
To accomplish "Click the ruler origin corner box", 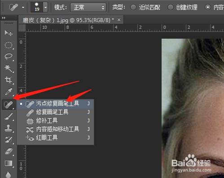I will click(22, 28).
